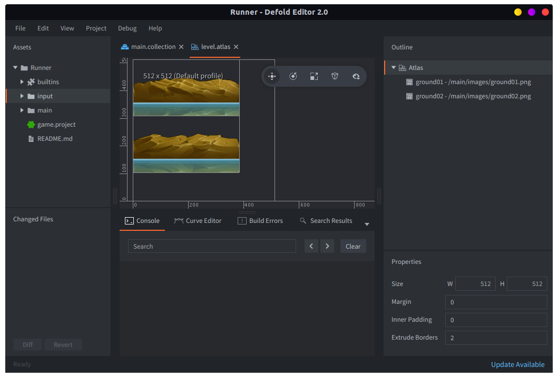Switch to the main.collection tab
The image size is (558, 378).
click(x=152, y=46)
